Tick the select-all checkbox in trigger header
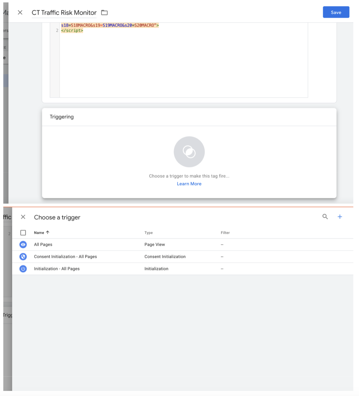Image resolution: width=359 pixels, height=396 pixels. click(x=23, y=233)
